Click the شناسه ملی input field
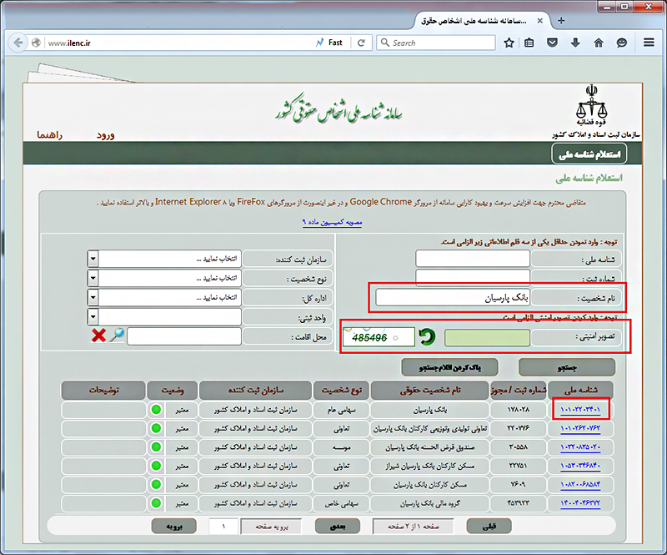Viewport: 667px width, 555px height. coord(473,259)
